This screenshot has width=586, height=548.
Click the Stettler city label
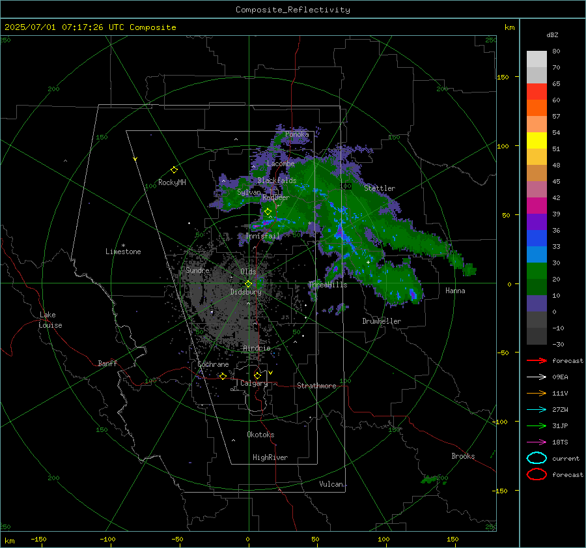[380, 188]
